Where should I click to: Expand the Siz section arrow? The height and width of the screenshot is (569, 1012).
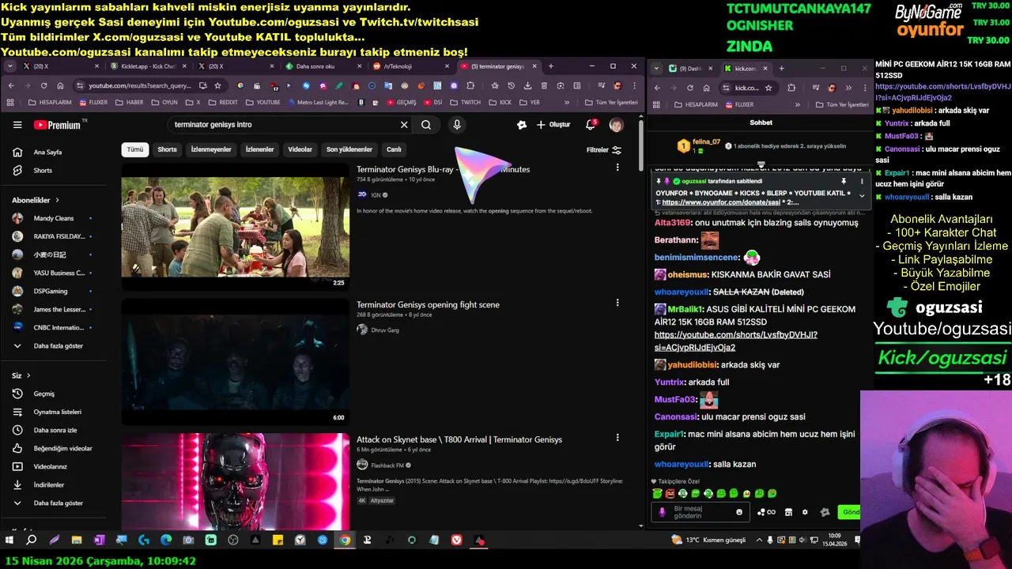28,376
